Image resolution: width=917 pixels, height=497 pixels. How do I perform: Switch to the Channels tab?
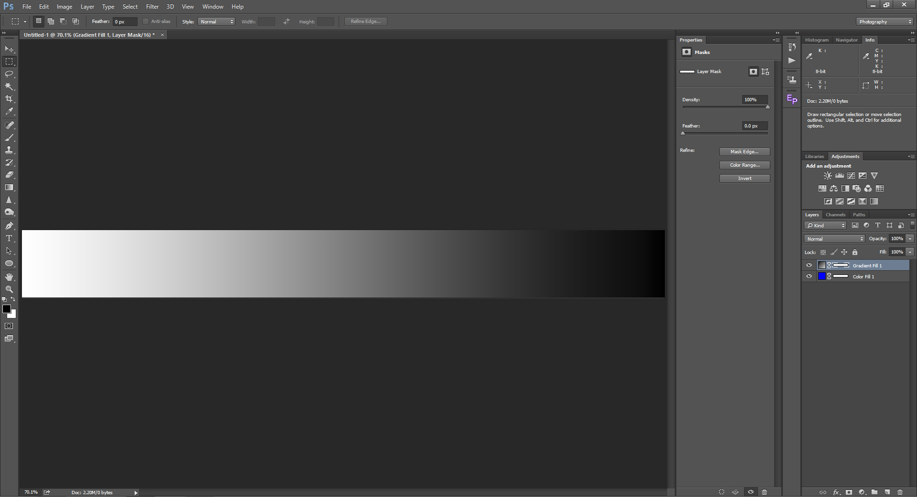tap(835, 215)
